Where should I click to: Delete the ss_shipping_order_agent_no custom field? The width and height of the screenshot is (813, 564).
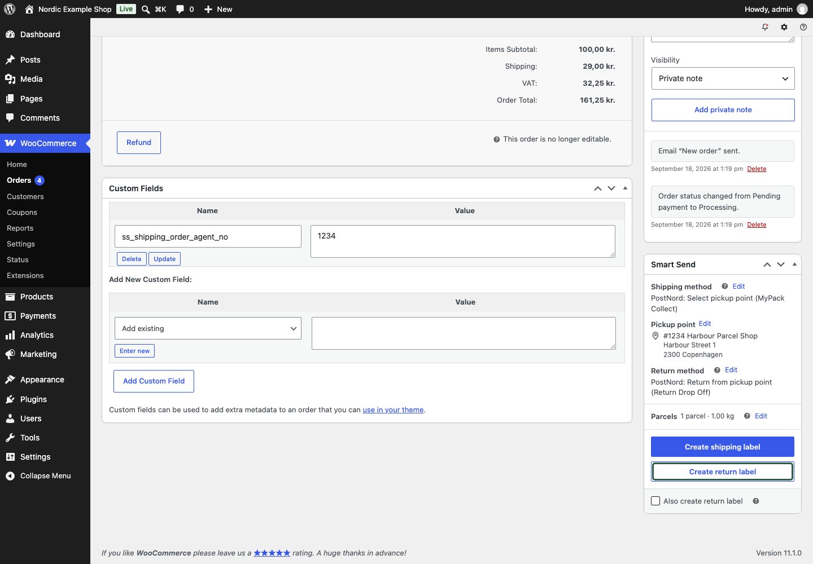[132, 259]
